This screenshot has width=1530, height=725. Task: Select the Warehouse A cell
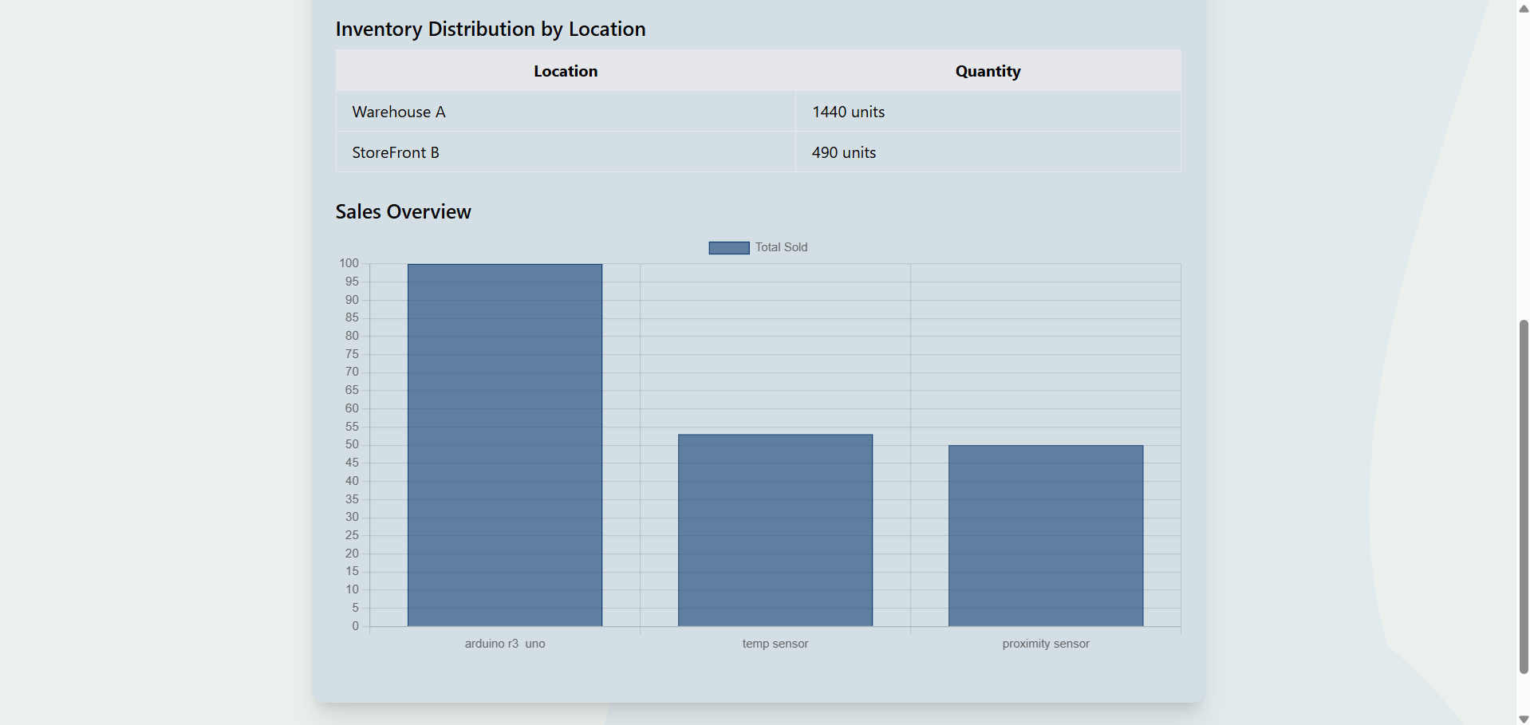tap(399, 112)
